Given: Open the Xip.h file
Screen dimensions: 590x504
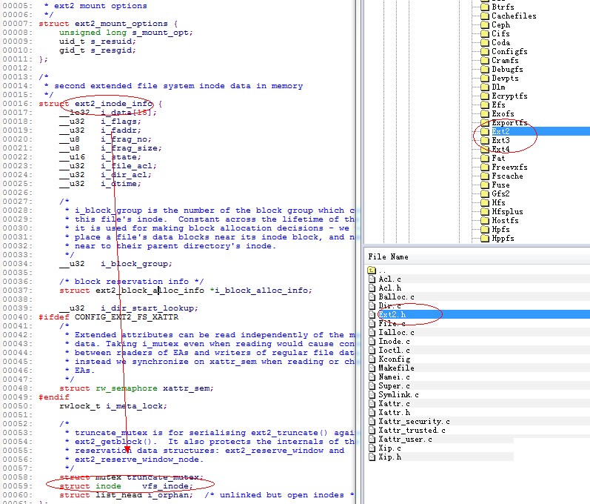Looking at the screenshot, I should pyautogui.click(x=389, y=457).
